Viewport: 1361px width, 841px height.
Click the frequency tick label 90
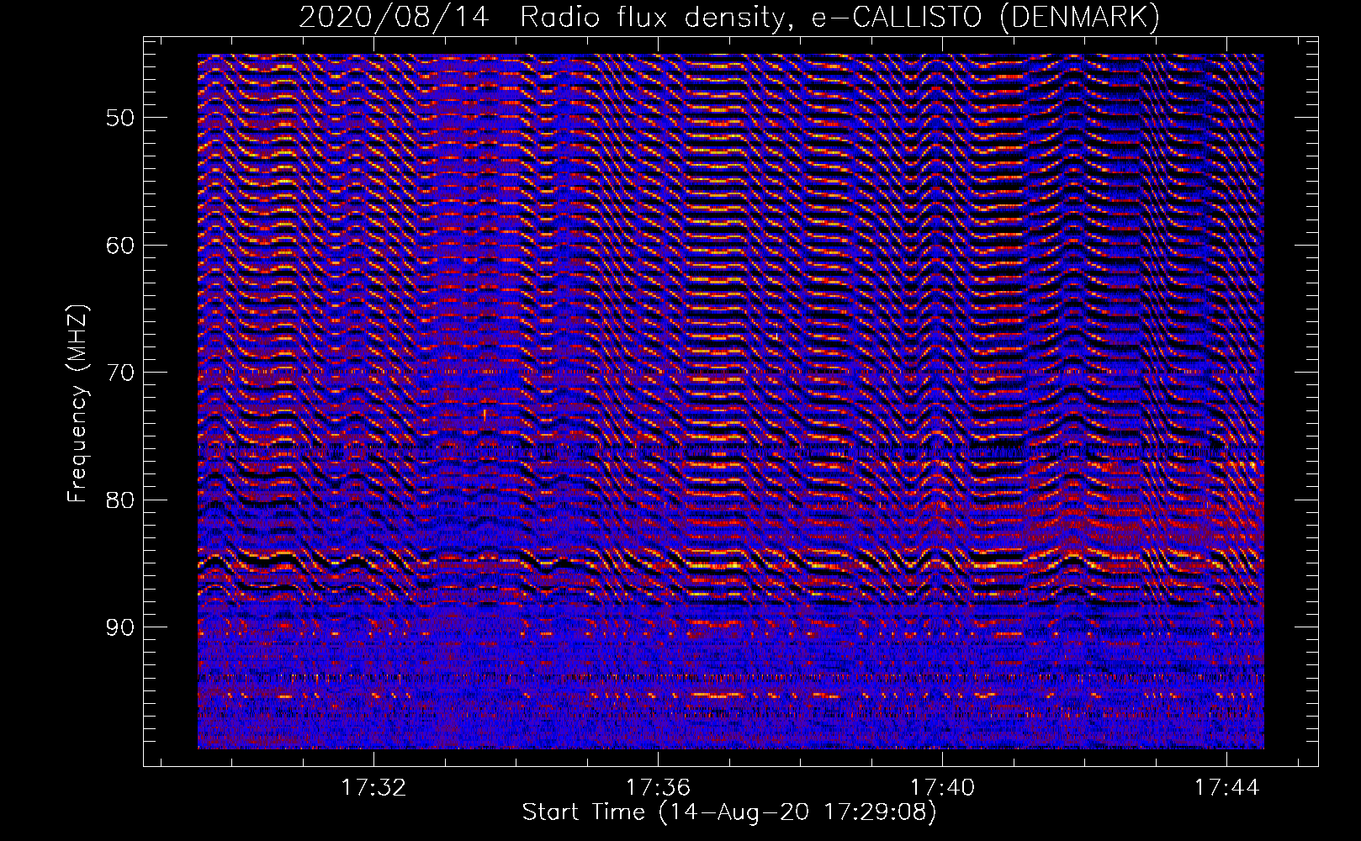click(x=119, y=628)
